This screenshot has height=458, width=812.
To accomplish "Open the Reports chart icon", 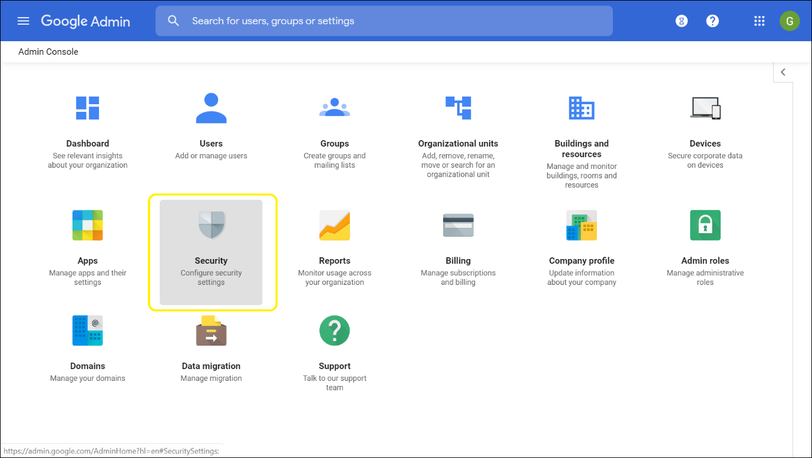I will 335,225.
